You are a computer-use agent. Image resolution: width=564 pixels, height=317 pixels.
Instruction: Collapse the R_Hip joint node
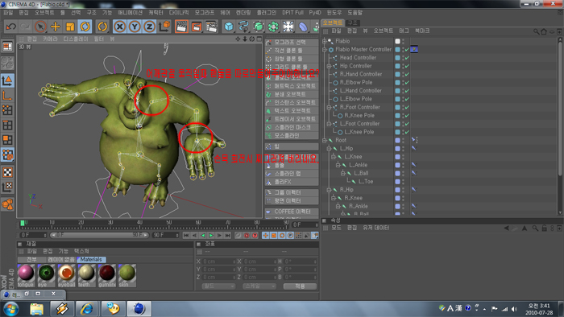pos(329,190)
